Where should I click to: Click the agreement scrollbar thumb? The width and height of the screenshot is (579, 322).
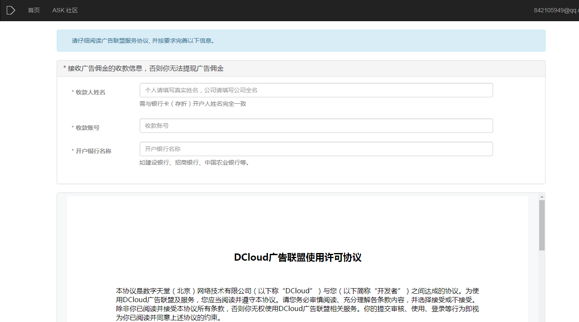click(x=542, y=225)
